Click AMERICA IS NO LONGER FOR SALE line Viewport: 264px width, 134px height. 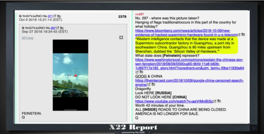coord(167,114)
